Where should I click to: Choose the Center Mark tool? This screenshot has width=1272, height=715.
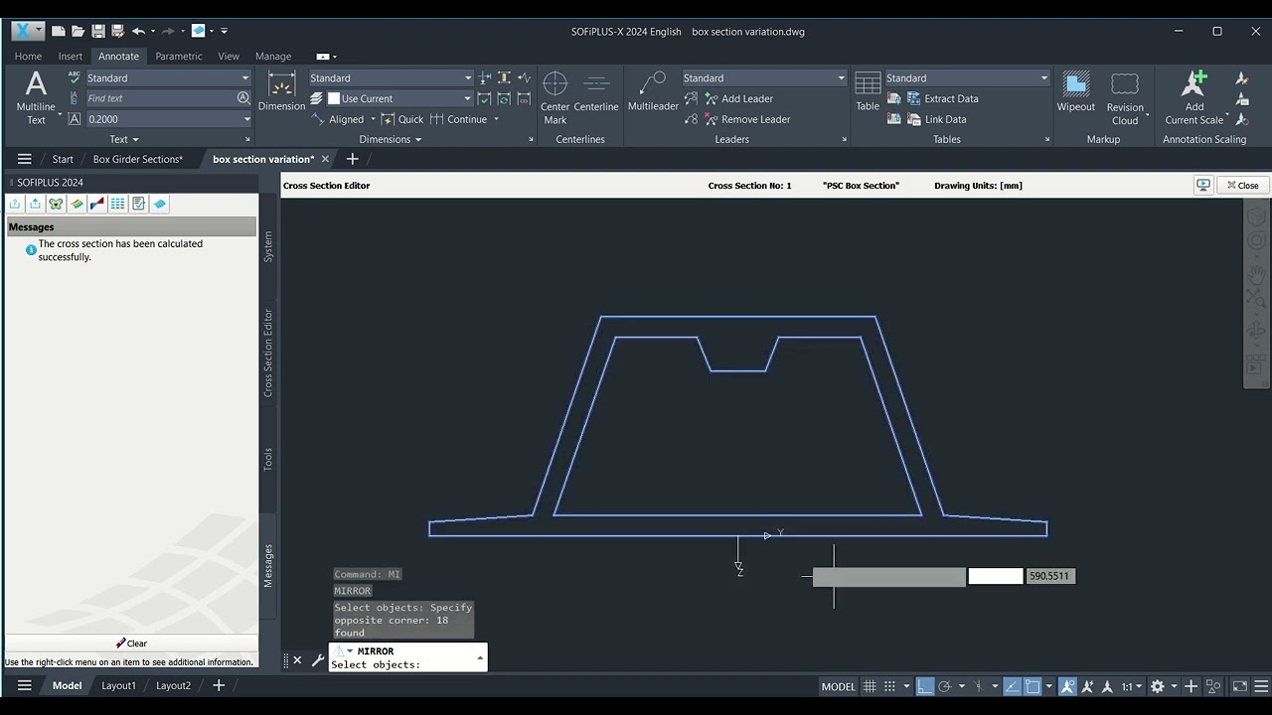555,97
